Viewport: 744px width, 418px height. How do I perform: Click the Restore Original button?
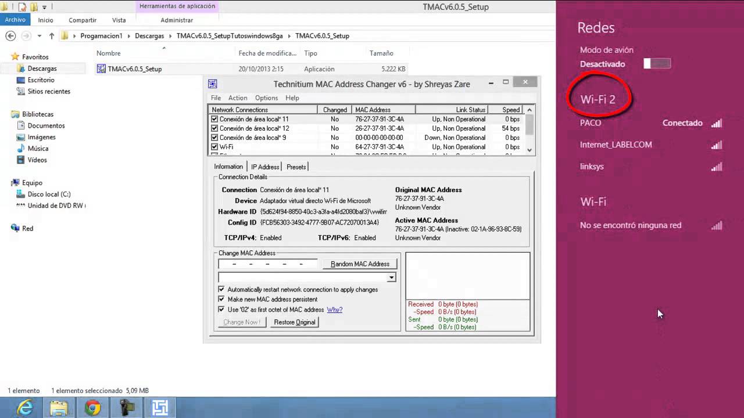[295, 322]
